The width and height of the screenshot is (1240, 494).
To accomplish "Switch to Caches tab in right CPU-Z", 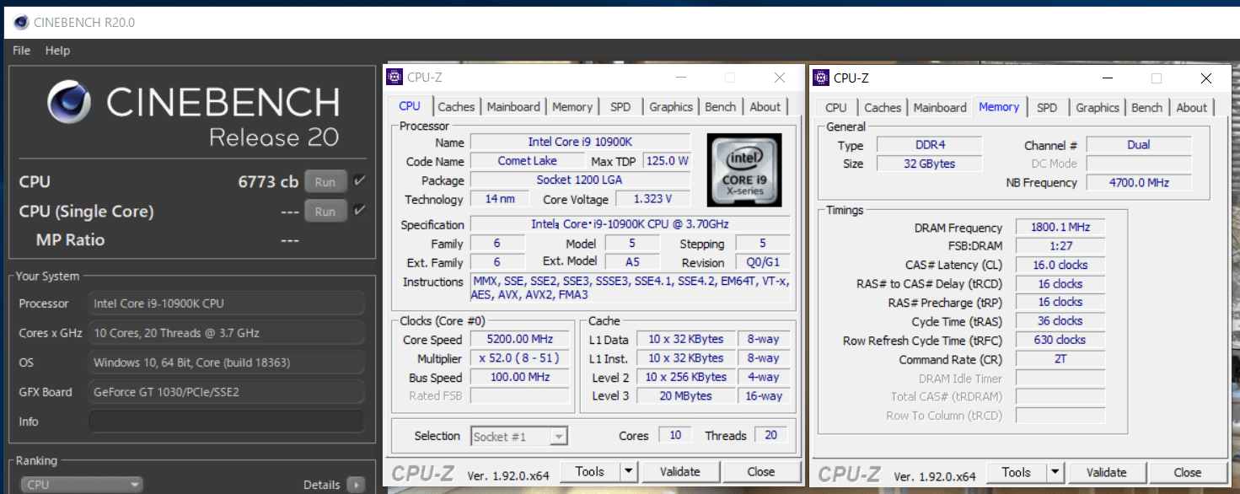I will point(883,107).
